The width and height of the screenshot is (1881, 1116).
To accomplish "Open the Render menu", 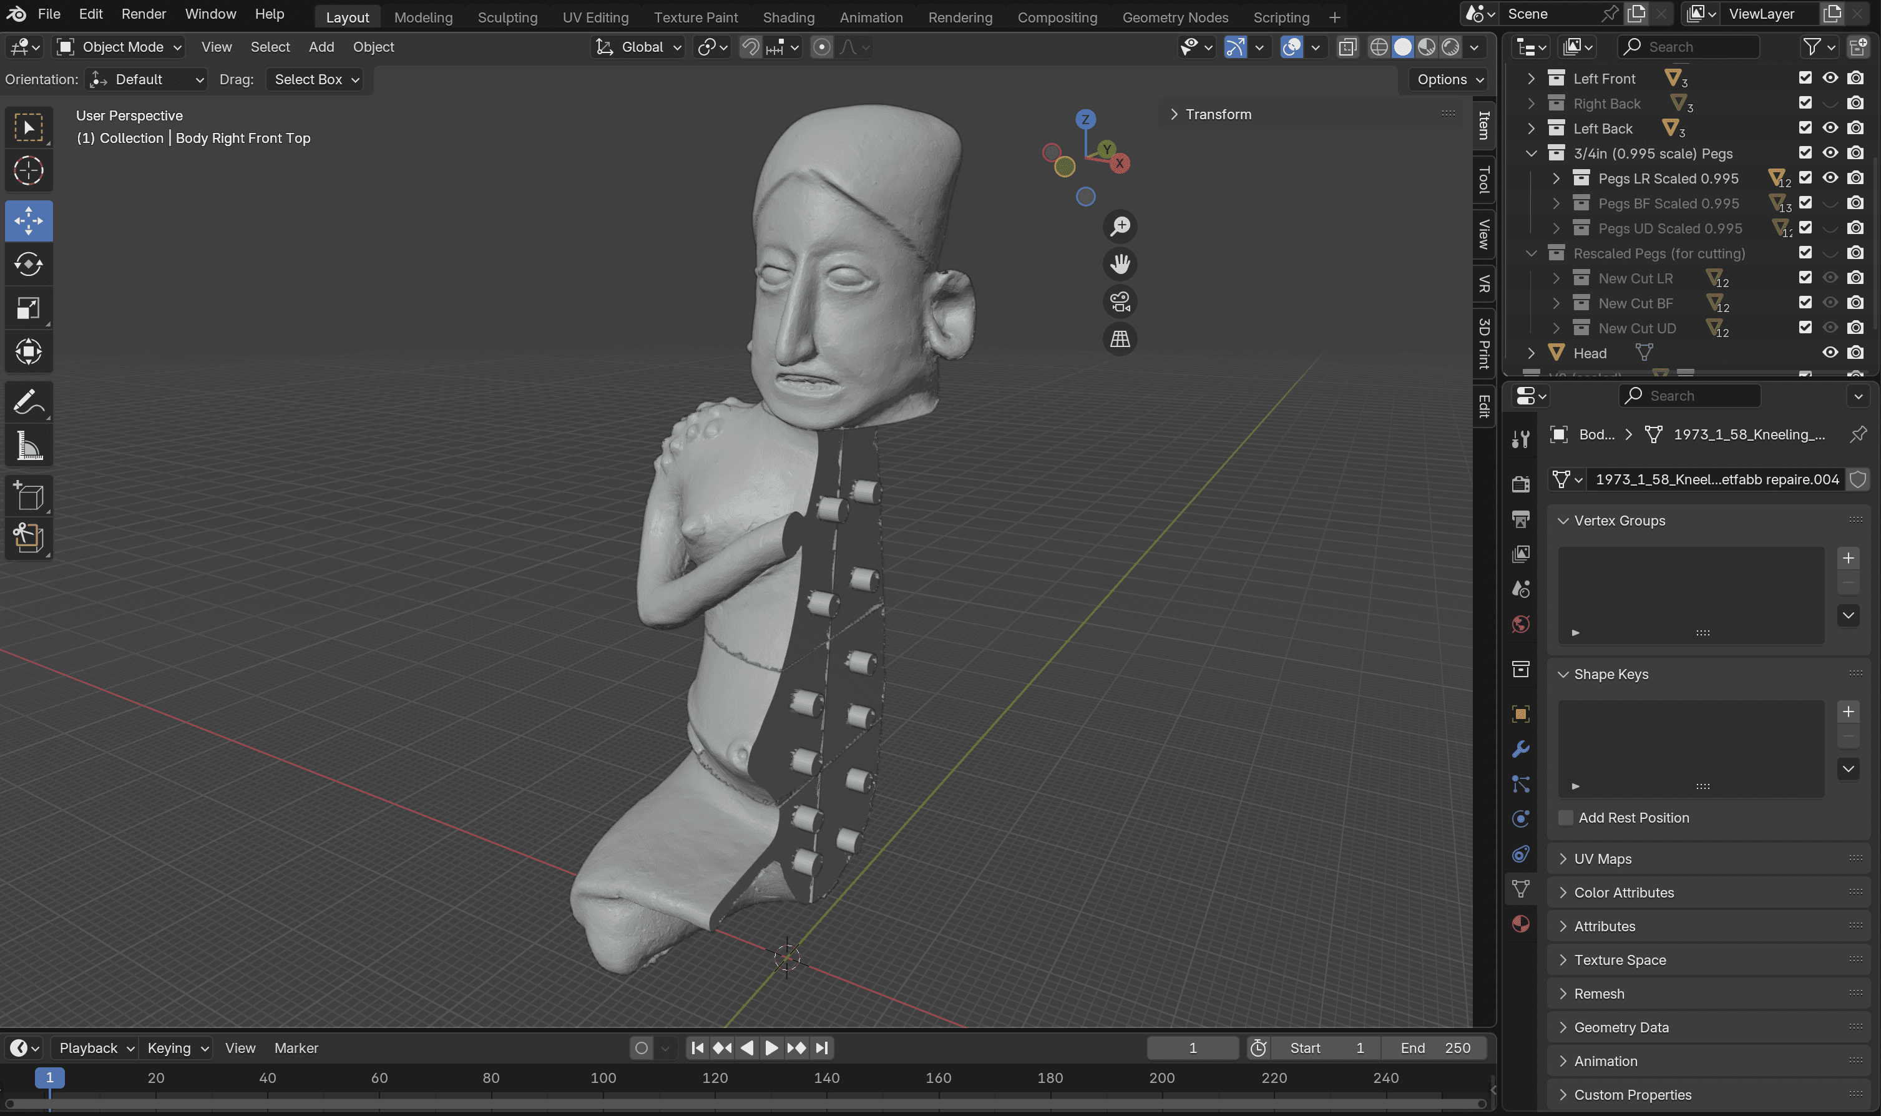I will pyautogui.click(x=143, y=14).
